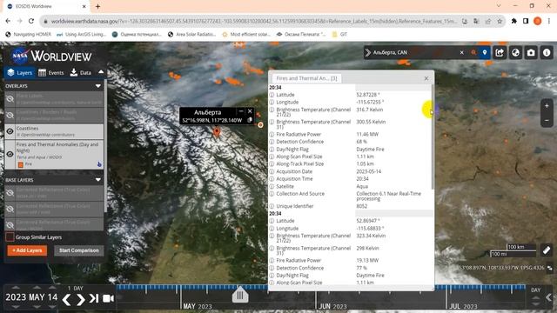Open the animation video camera icon

[108, 298]
